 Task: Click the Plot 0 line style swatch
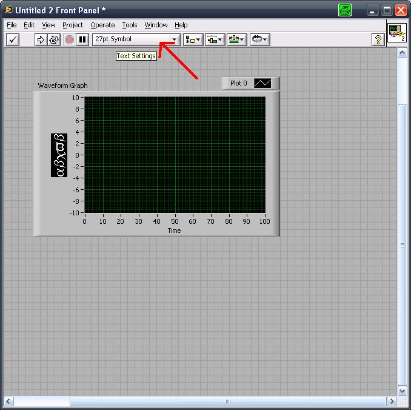(x=262, y=84)
